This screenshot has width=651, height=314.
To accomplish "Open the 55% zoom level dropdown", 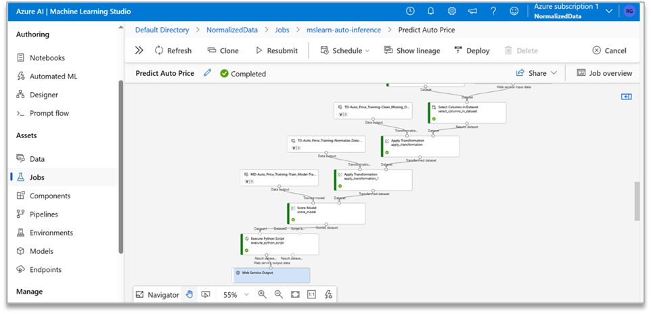I will [x=235, y=294].
